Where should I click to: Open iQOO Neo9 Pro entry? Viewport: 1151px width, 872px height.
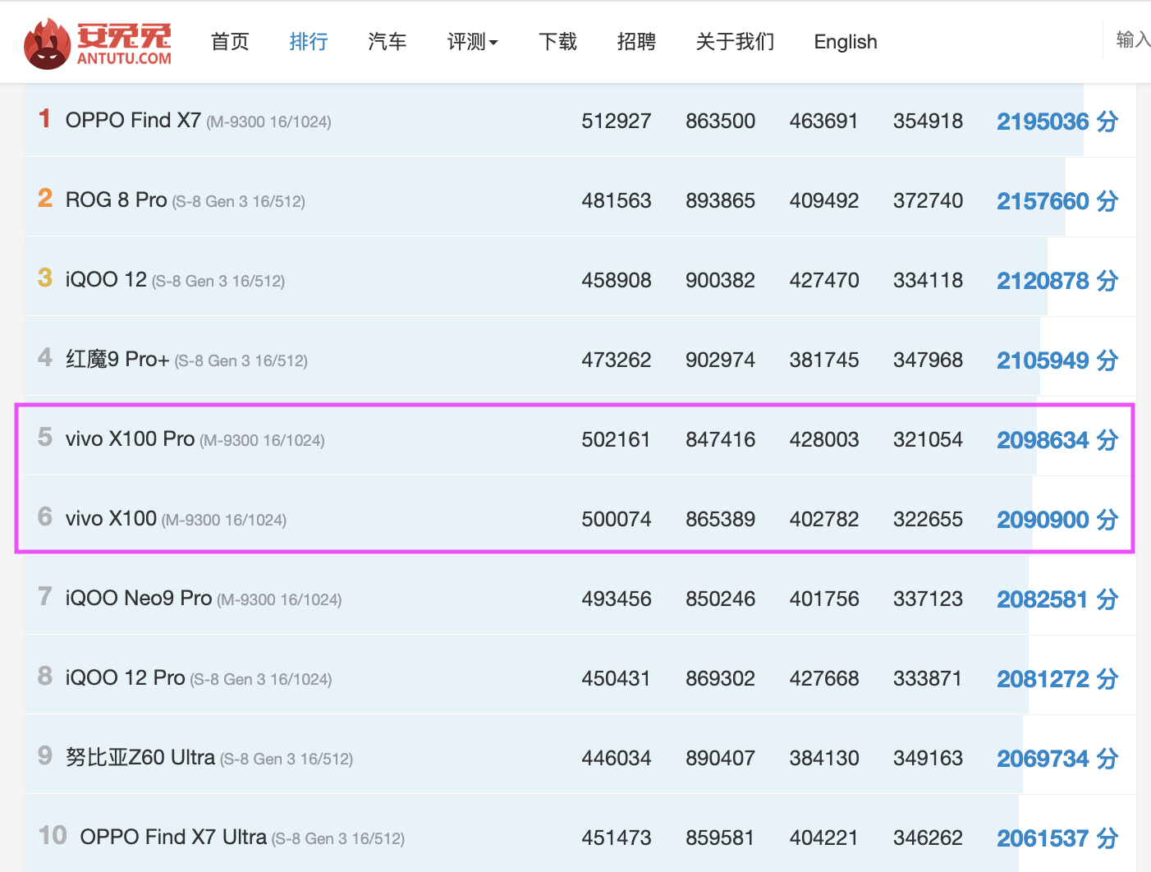click(139, 599)
